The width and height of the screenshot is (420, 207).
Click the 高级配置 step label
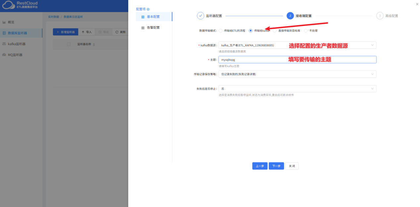coord(391,16)
